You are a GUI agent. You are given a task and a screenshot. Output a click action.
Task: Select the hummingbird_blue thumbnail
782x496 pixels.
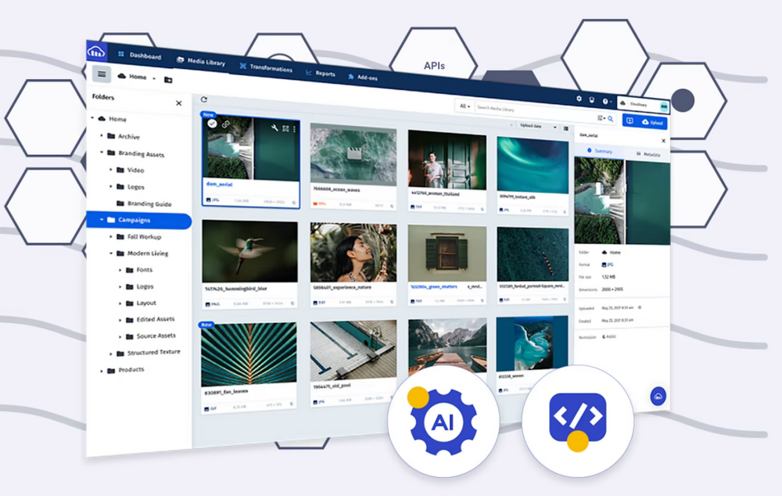click(249, 251)
